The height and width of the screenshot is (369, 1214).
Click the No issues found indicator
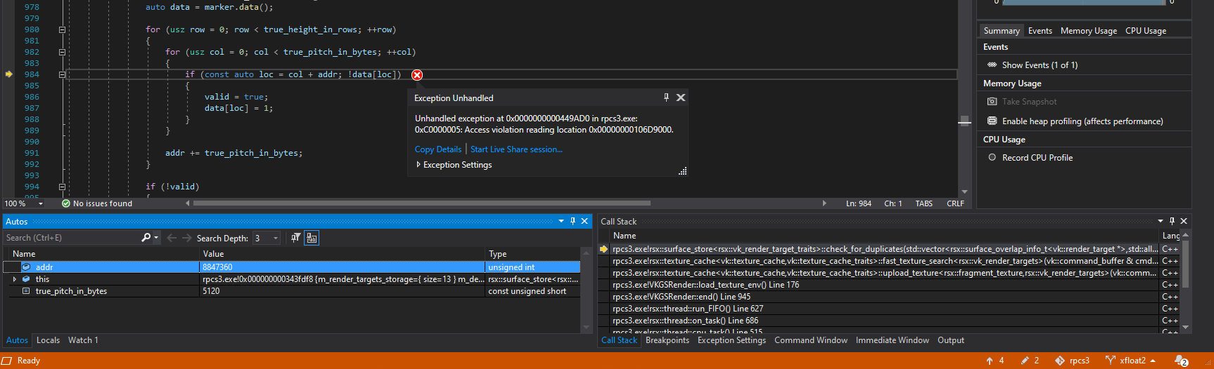pyautogui.click(x=97, y=203)
